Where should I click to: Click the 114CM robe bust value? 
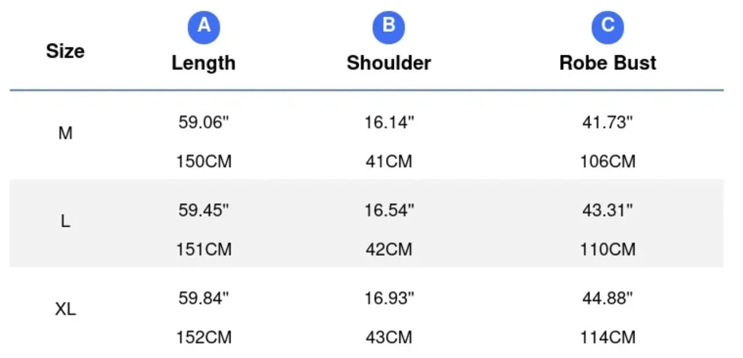pos(608,338)
